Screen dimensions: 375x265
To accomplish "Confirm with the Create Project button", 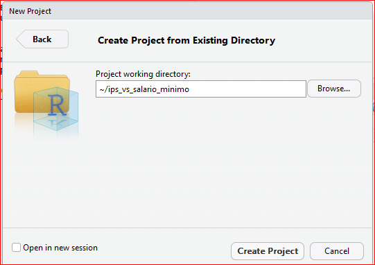I will point(268,251).
